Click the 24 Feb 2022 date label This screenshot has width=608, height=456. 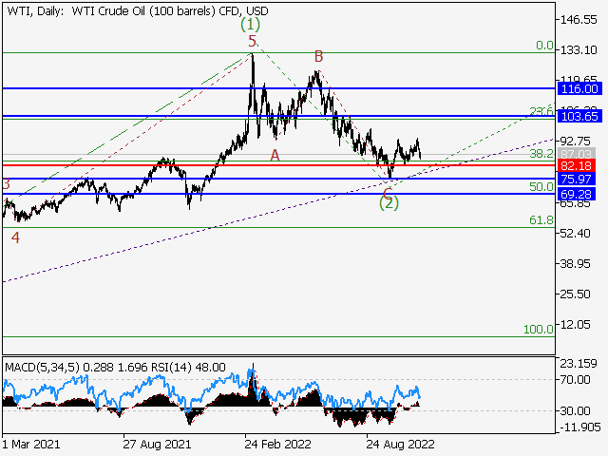tap(277, 444)
